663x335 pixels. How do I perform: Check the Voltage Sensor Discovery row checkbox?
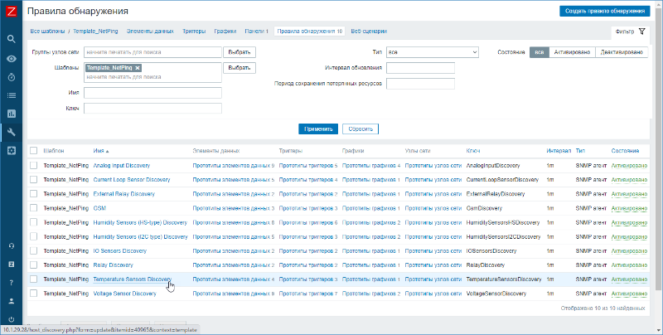point(33,294)
